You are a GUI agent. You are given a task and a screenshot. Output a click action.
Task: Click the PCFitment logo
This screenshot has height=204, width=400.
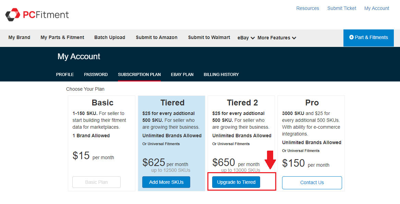pos(37,14)
